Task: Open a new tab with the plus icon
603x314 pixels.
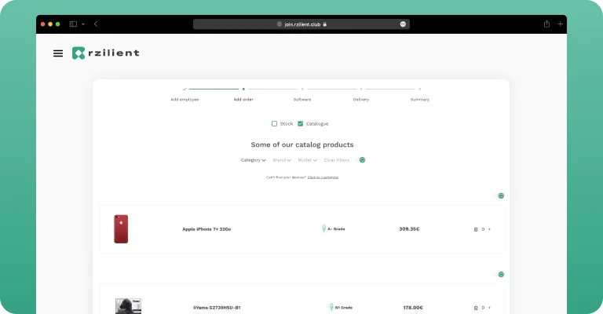Action: tap(561, 24)
